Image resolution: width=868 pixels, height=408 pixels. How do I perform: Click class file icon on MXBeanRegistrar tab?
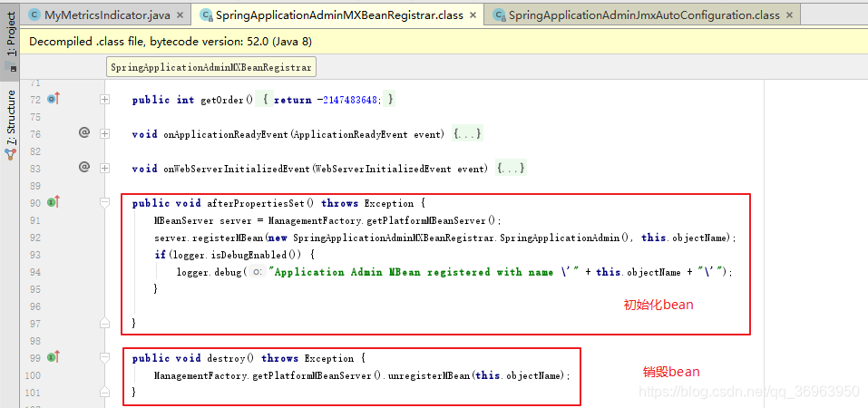[207, 15]
